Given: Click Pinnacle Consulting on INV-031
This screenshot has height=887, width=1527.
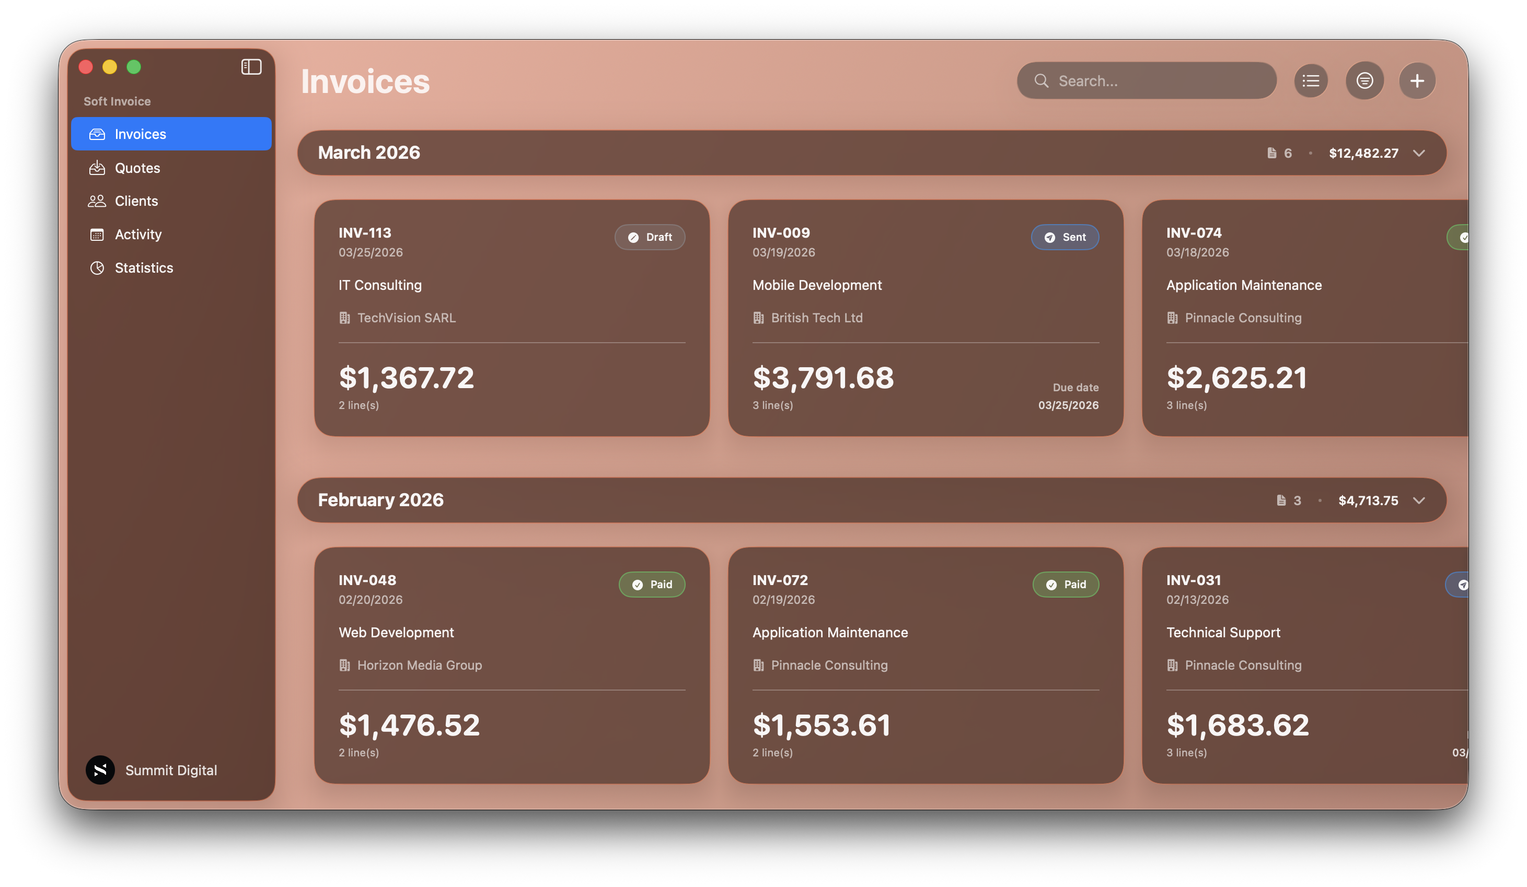Looking at the screenshot, I should pyautogui.click(x=1243, y=666).
